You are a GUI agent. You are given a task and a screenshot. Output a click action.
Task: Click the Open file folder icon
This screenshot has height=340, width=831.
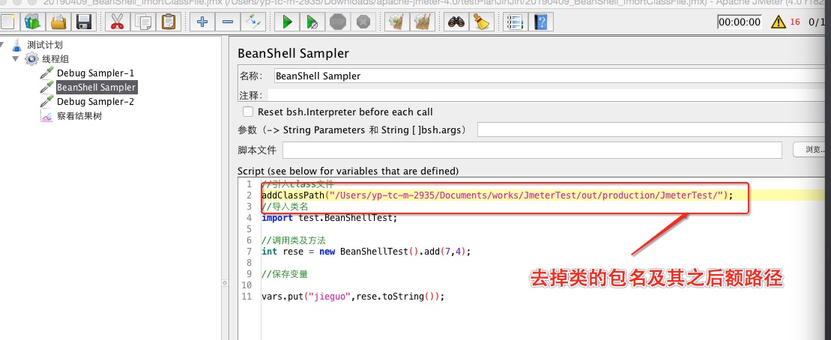(58, 22)
